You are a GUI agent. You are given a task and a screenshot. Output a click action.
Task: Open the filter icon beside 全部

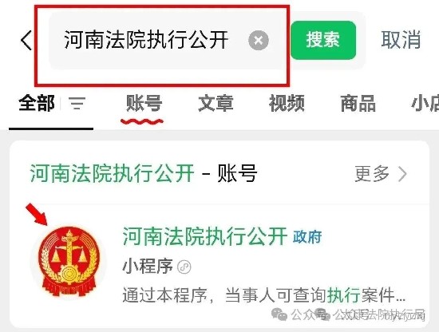point(77,103)
